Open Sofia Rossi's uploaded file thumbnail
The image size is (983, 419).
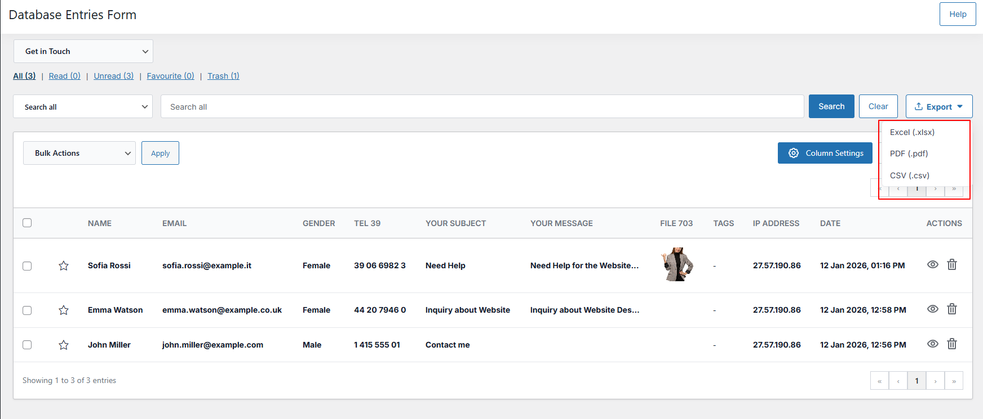click(x=677, y=264)
